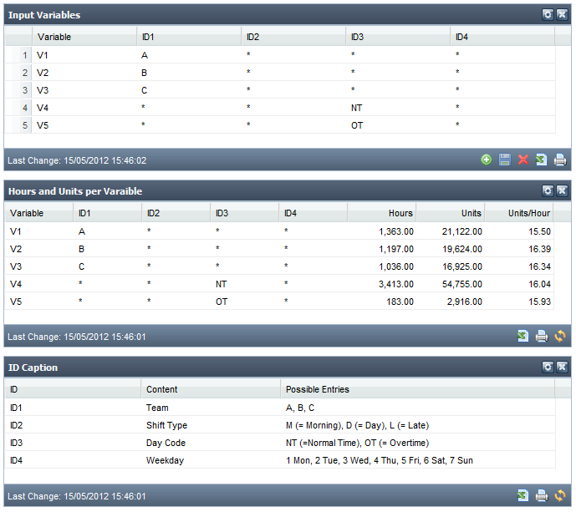Click Units value 2,916.00
Viewport: 576px width, 512px height.
click(x=464, y=302)
